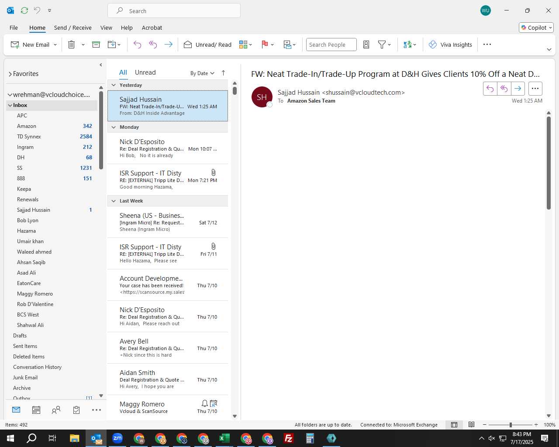The height and width of the screenshot is (447, 559).
Task: Open Nick D'Esposito's Monday email
Action: [168, 148]
